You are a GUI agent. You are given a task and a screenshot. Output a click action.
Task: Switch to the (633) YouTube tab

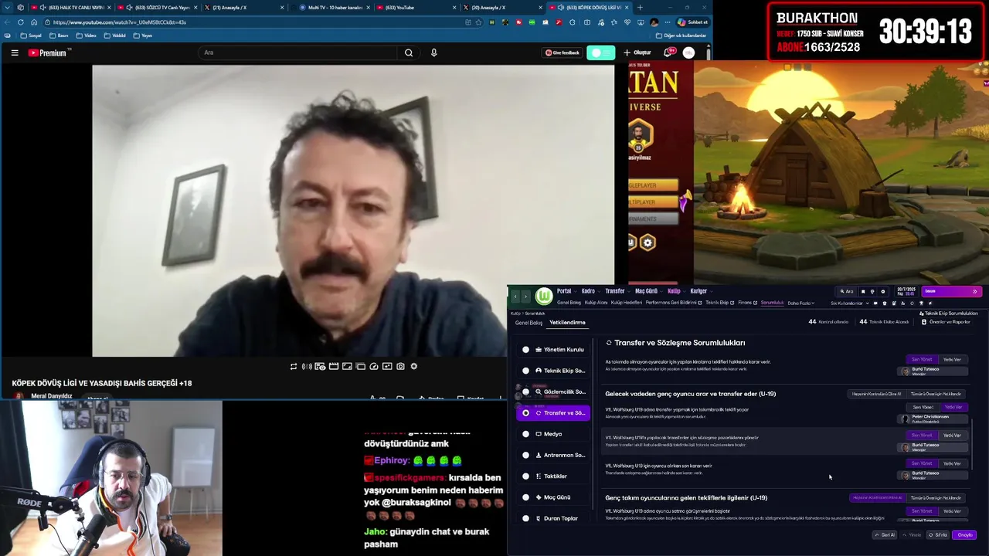417,8
